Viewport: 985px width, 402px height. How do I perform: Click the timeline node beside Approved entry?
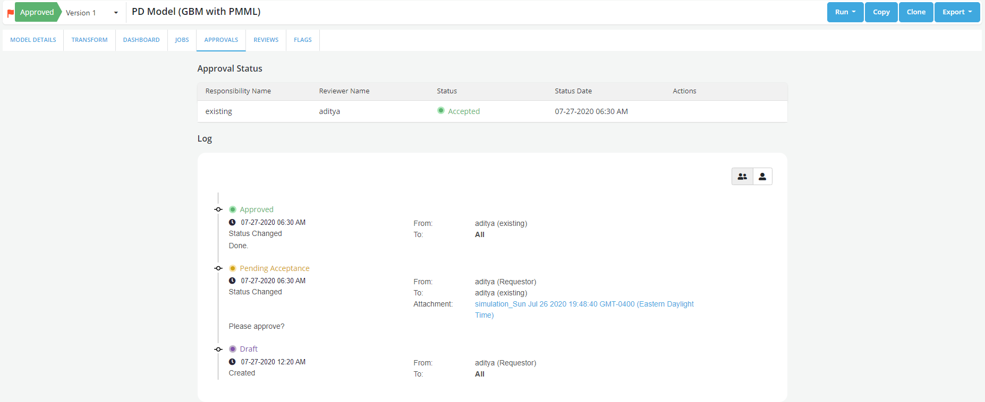point(218,209)
